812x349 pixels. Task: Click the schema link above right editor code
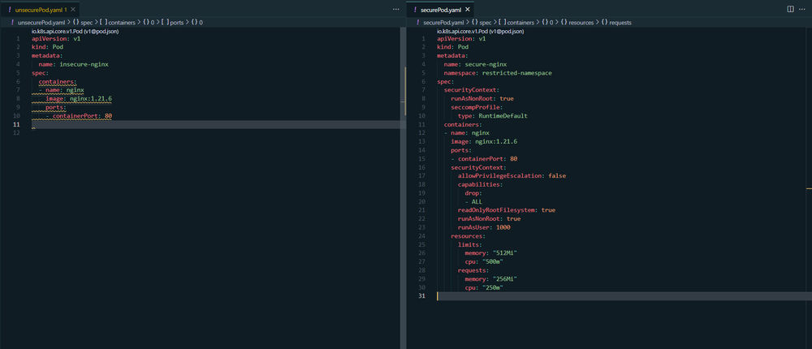(x=481, y=32)
